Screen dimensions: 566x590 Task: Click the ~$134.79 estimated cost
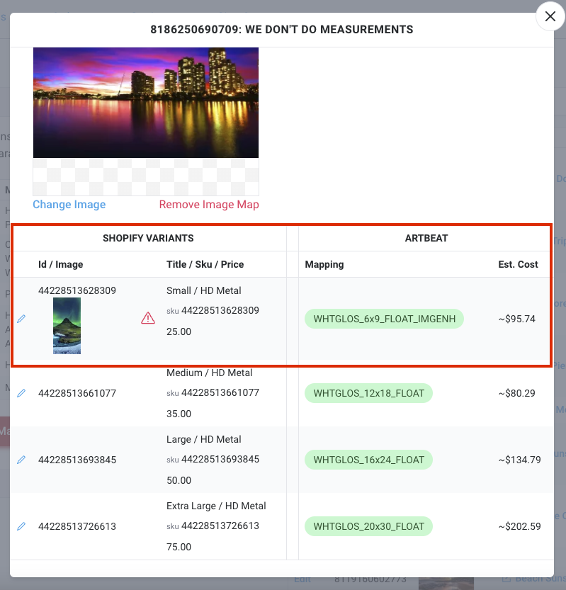point(519,460)
